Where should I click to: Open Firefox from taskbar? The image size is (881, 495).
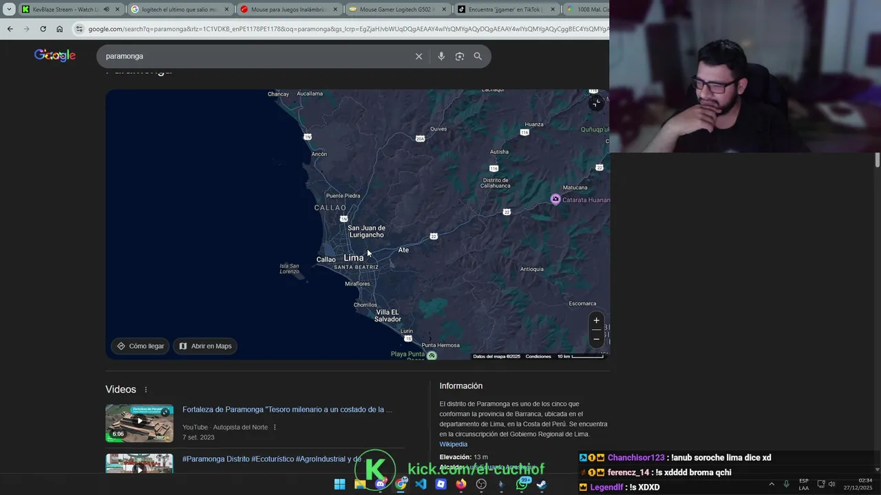461,484
